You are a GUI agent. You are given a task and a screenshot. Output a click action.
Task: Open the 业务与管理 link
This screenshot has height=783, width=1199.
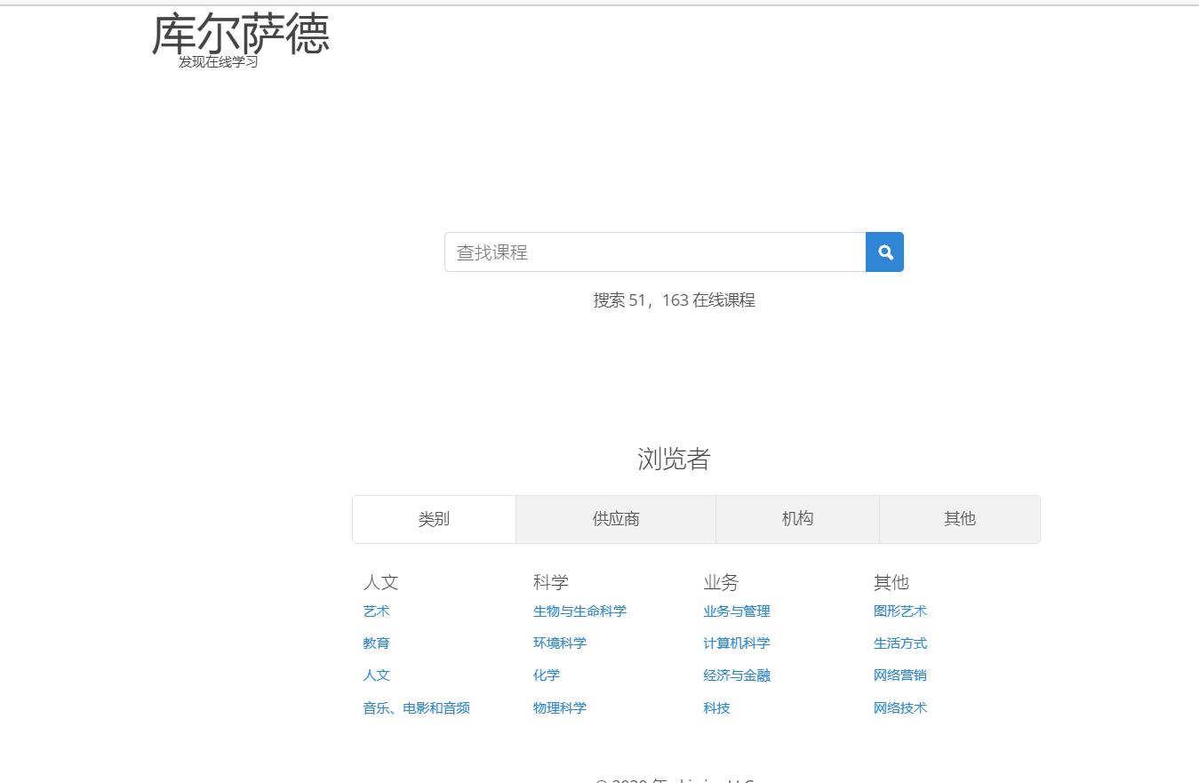coord(736,611)
